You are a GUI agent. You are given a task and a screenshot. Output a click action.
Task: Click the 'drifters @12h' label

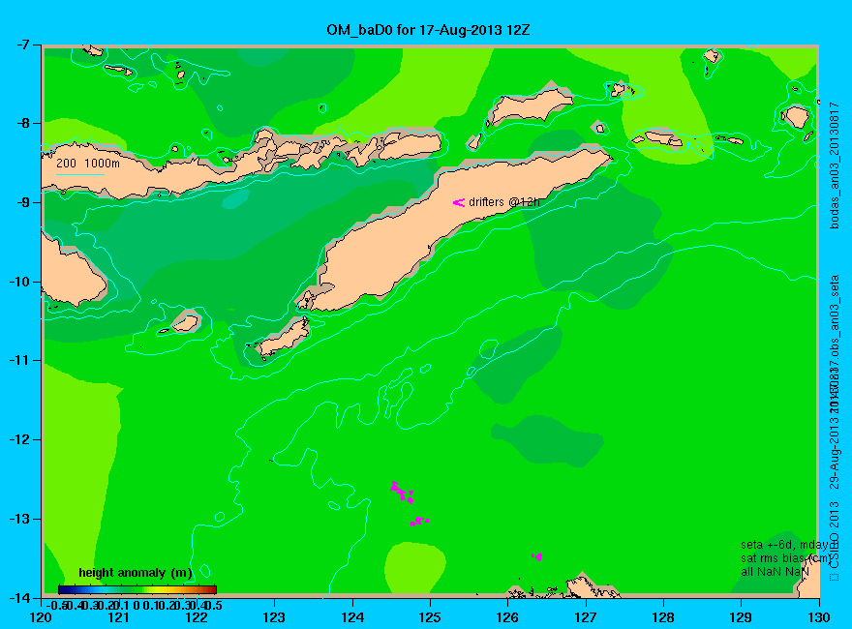[504, 202]
